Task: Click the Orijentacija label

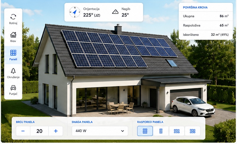Action: pos(91,9)
